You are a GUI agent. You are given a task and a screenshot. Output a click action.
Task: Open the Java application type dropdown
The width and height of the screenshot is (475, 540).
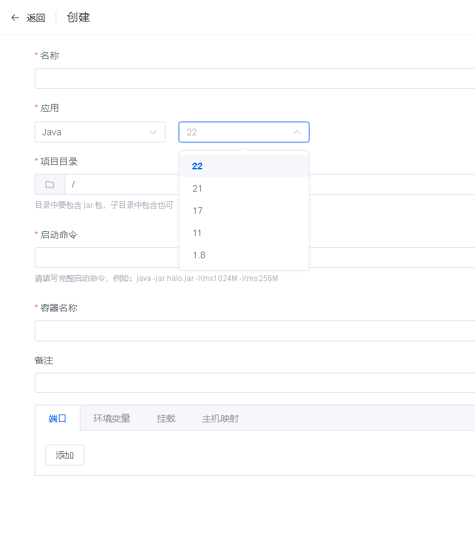click(99, 132)
